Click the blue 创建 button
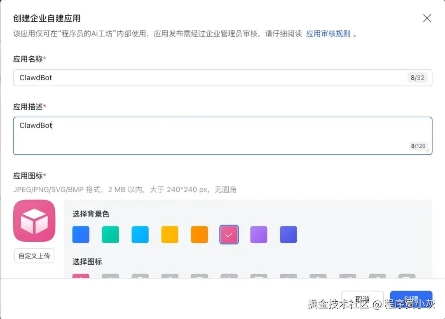 pyautogui.click(x=411, y=299)
